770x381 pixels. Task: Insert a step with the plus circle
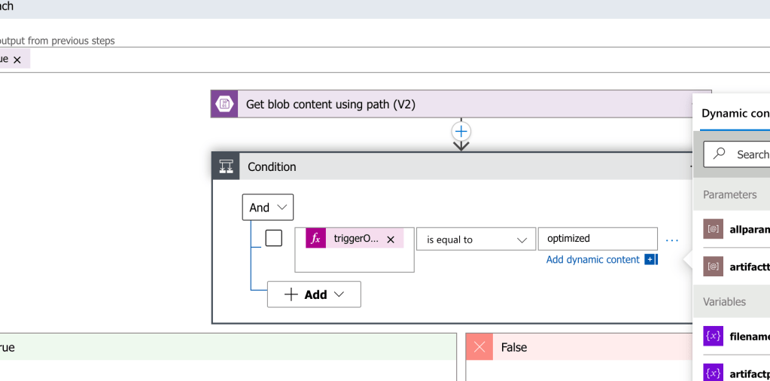[x=461, y=132]
